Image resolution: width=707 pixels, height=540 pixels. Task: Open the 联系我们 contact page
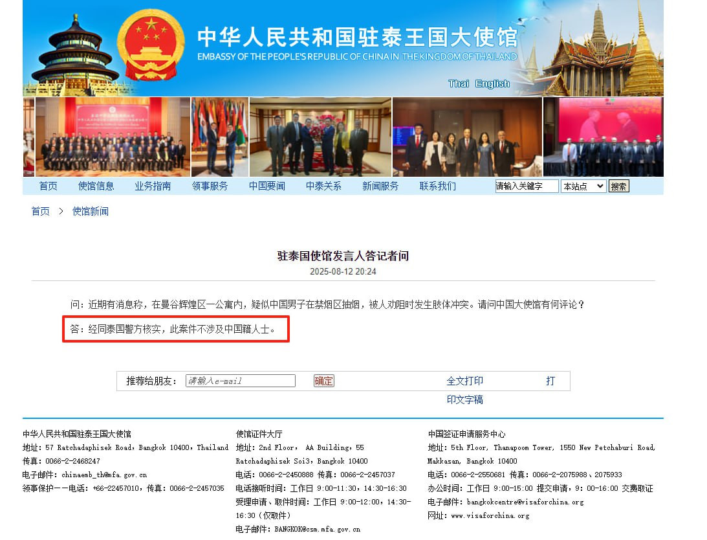coord(437,186)
